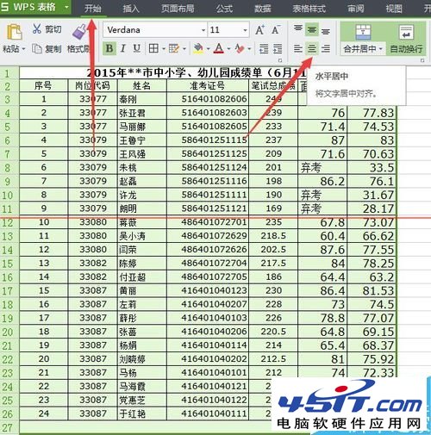Click the cell 416401040206

coord(208,332)
